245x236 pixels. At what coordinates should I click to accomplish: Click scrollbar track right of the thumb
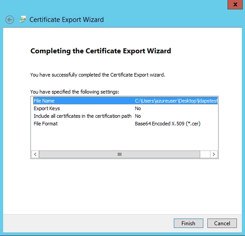(x=205, y=154)
